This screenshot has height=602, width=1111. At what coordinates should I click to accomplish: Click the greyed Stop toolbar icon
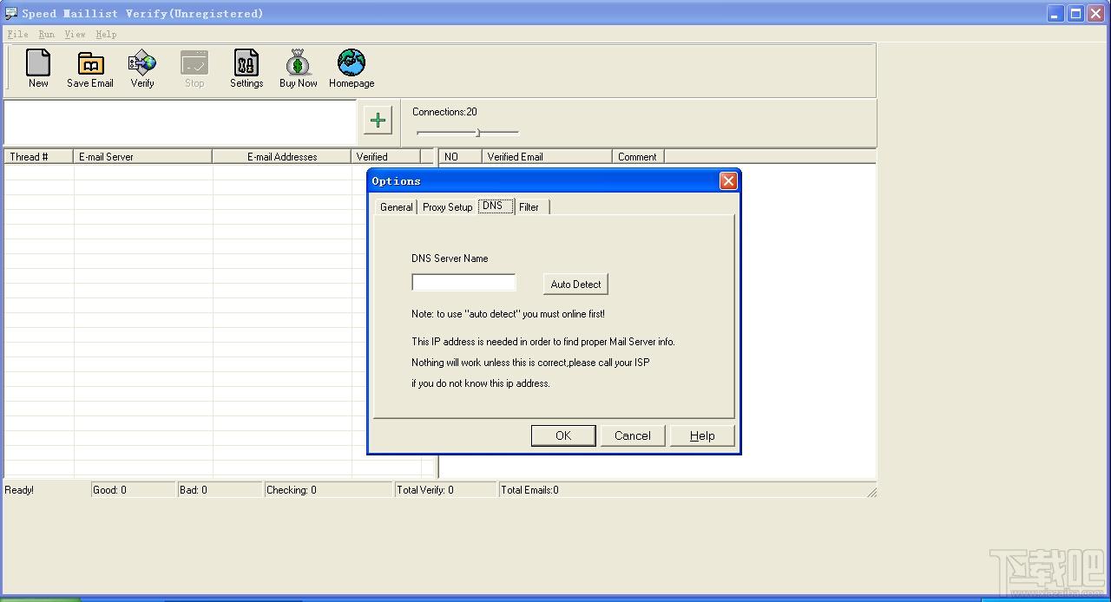point(194,69)
